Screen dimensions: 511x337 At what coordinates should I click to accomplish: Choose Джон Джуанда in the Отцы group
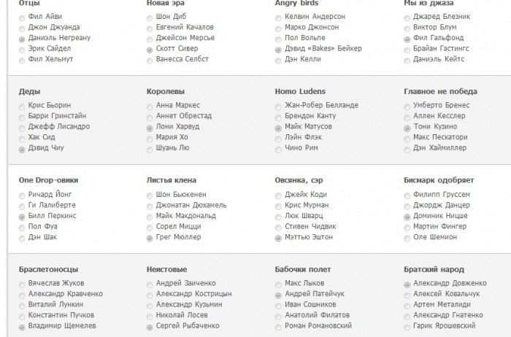22,27
